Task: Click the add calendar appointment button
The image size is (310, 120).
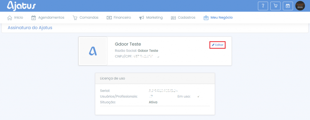Action: coord(288,6)
